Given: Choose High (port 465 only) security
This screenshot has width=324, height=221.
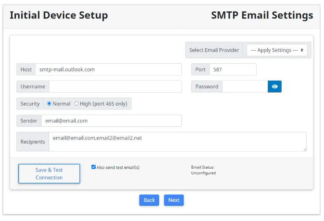Looking at the screenshot, I should pyautogui.click(x=77, y=104).
